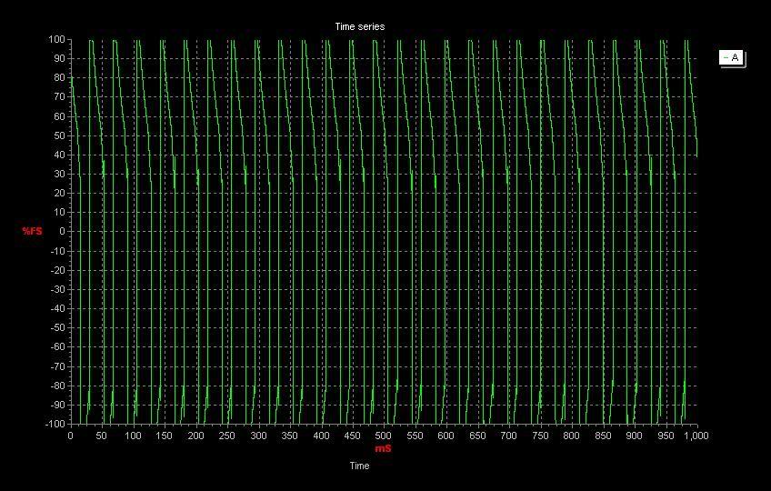Click the red 'mS' x-axis unit label
The height and width of the screenshot is (491, 771).
[x=383, y=448]
